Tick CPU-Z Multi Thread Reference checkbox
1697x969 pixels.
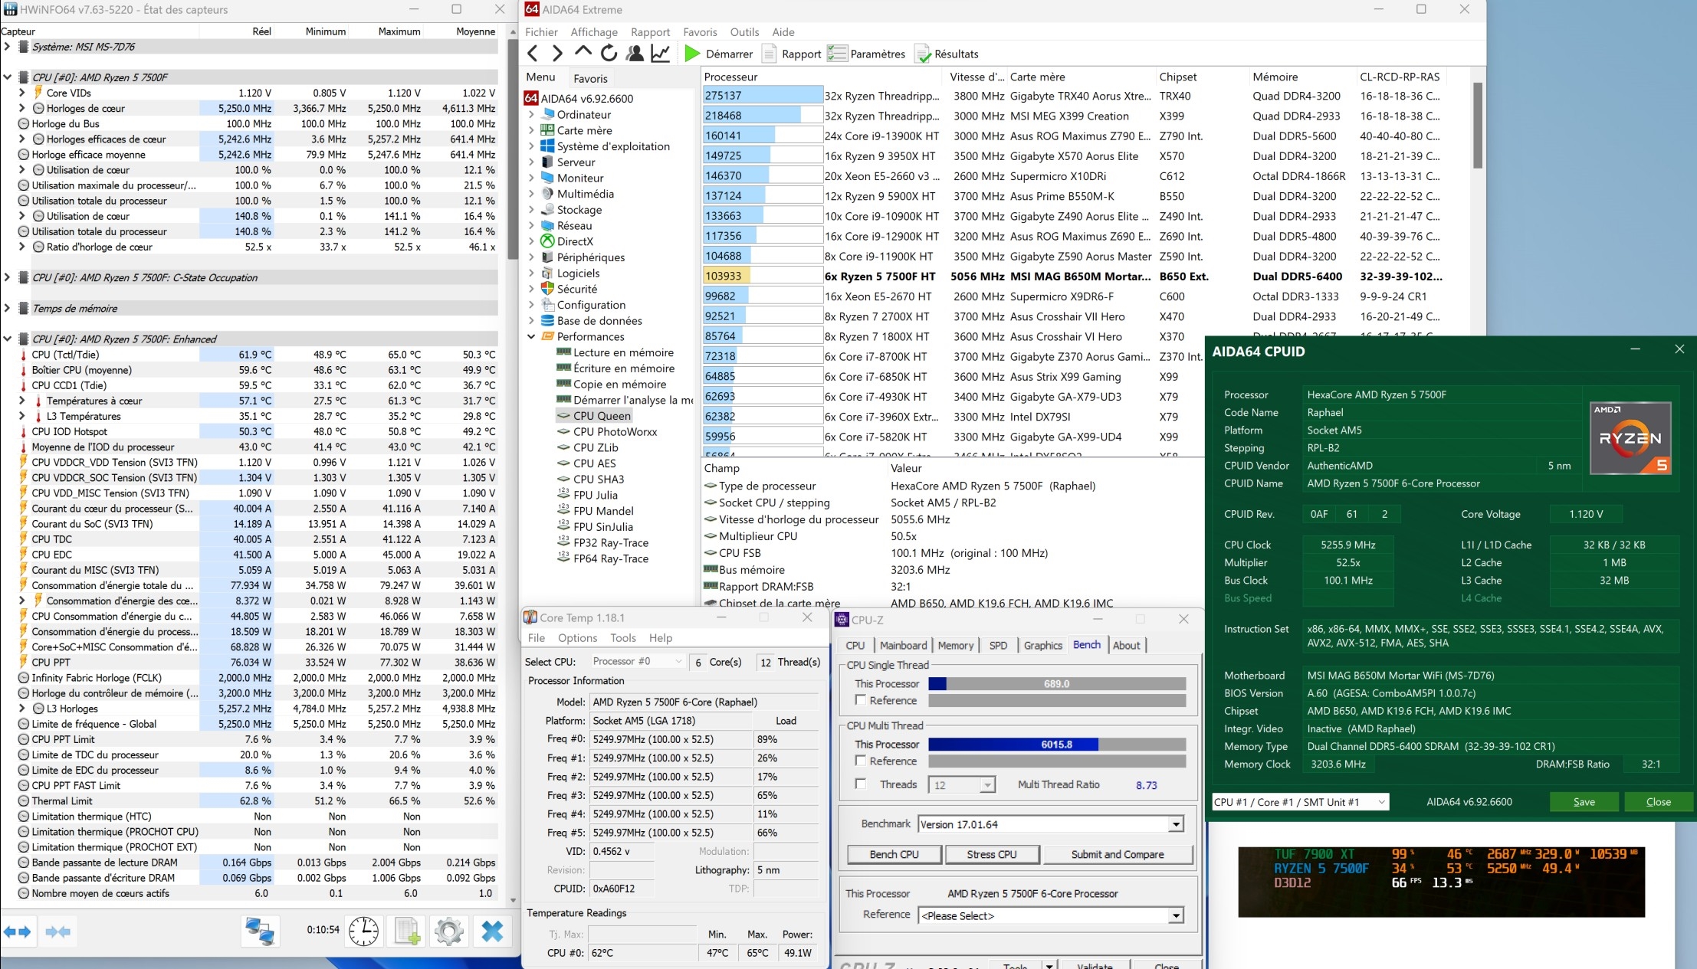coord(860,761)
